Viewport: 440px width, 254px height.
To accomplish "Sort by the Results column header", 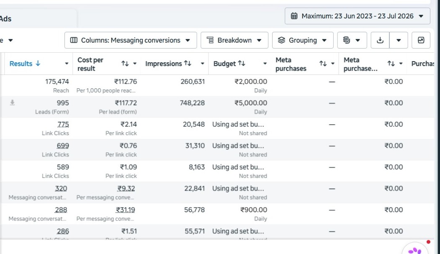I will pyautogui.click(x=25, y=64).
